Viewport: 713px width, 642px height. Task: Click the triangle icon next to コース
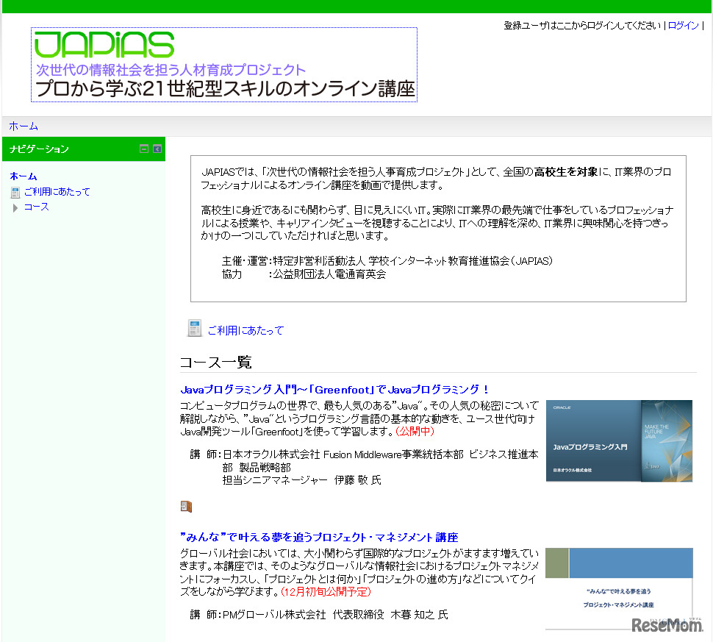pyautogui.click(x=15, y=207)
